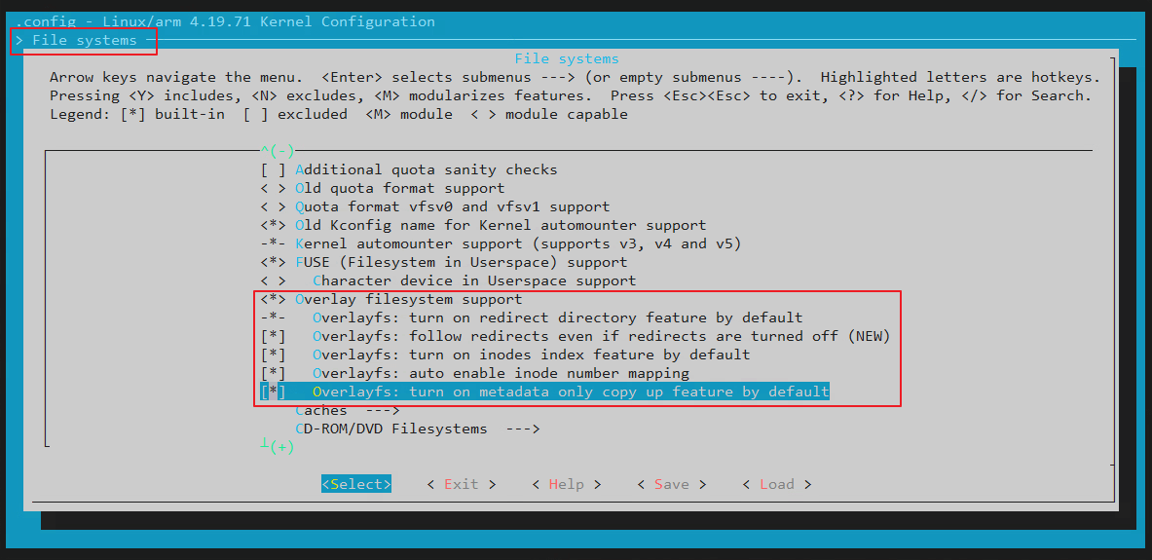Toggle FUSE Filesystem in Userspace support
This screenshot has height=560, width=1152.
point(273,262)
